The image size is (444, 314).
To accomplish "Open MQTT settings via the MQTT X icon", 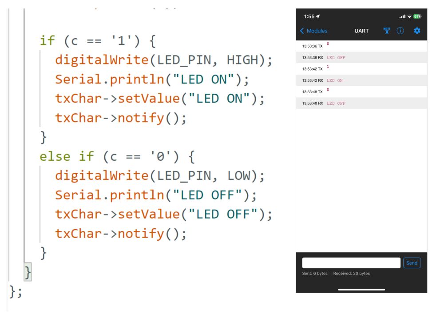I will click(x=387, y=31).
